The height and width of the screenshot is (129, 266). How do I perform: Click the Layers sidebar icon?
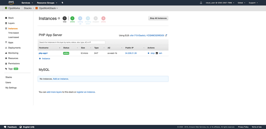6,23
